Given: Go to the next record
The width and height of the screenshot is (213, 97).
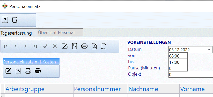Looking at the screenshot, I should click(x=25, y=46).
